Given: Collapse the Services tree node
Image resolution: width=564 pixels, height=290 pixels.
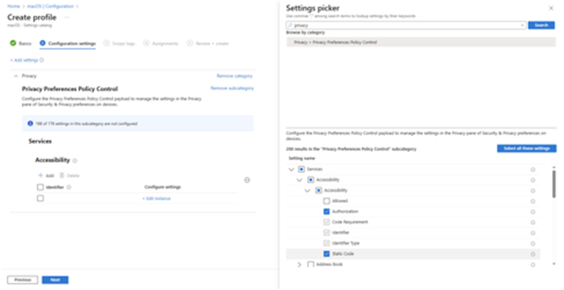Looking at the screenshot, I should [x=290, y=169].
